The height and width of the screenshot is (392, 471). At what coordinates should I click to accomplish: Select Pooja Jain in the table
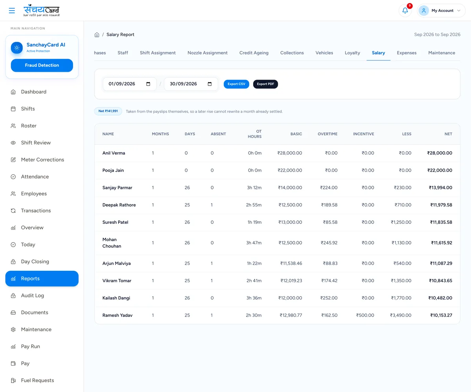pyautogui.click(x=113, y=171)
